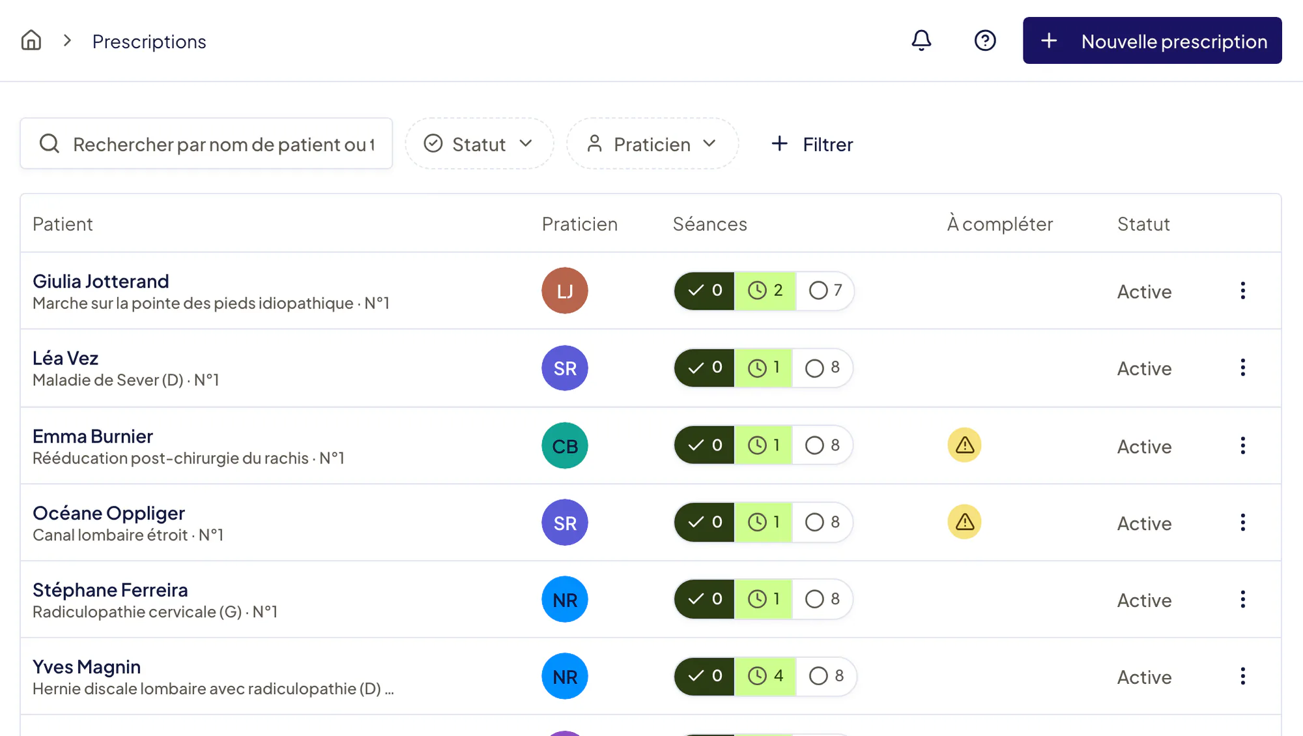
Task: Open patient Léa Vez
Action: click(x=66, y=358)
